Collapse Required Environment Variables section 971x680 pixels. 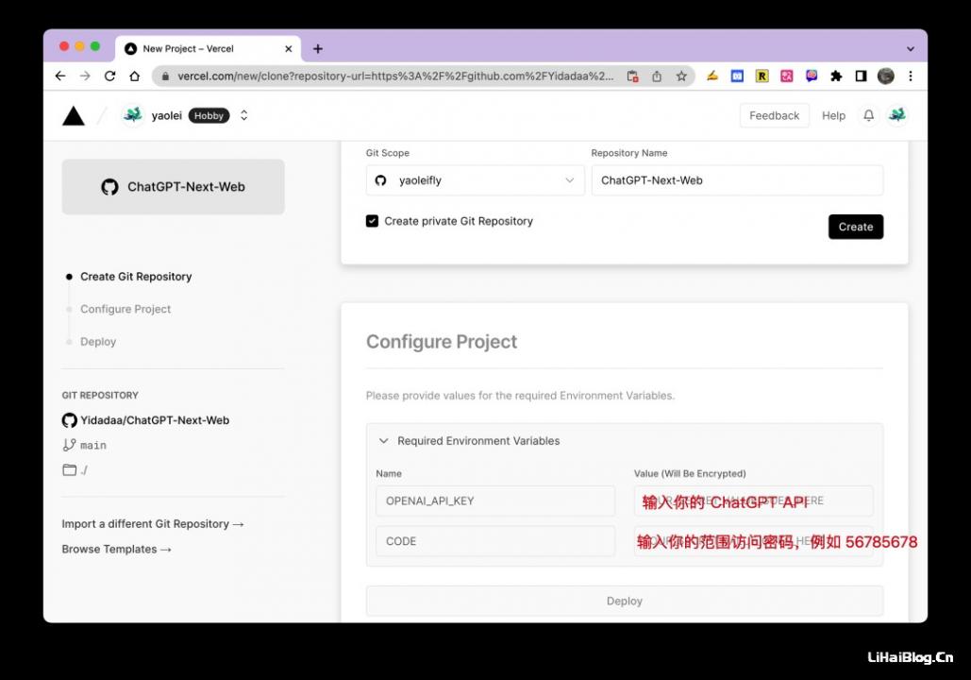point(383,441)
